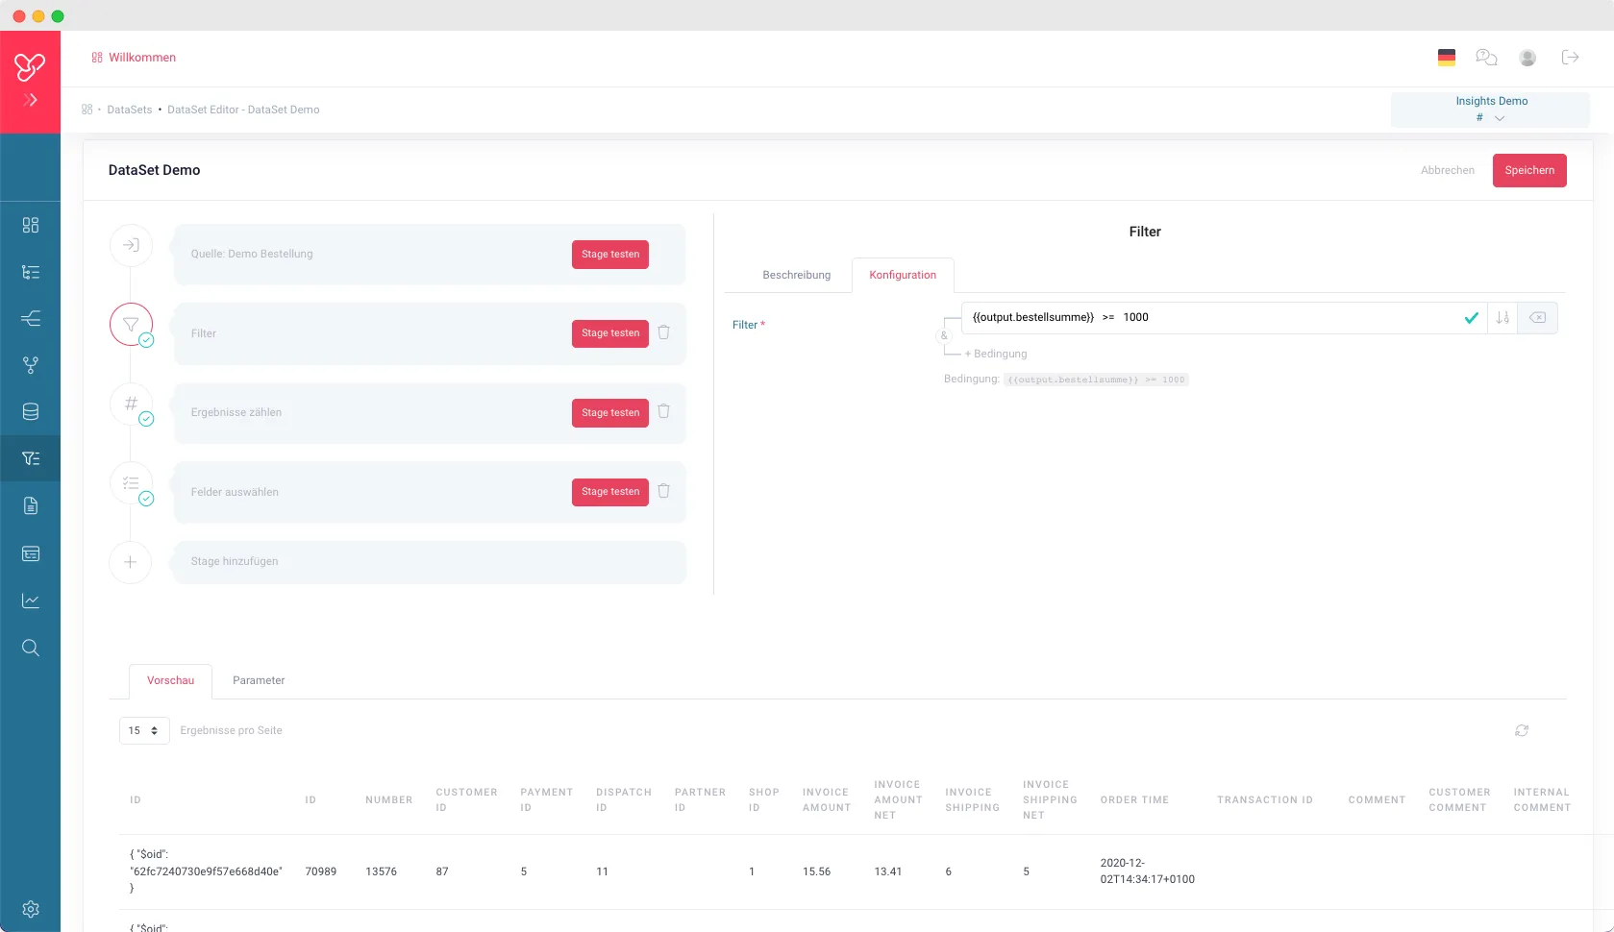1614x932 pixels.
Task: Test the Filter stage
Action: [610, 333]
